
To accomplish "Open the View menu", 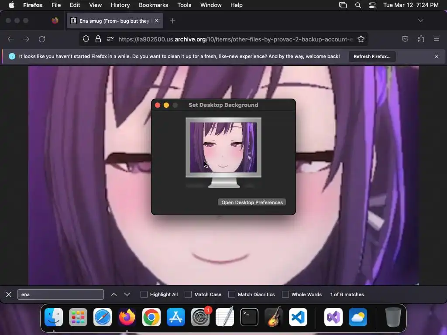I will click(x=95, y=5).
